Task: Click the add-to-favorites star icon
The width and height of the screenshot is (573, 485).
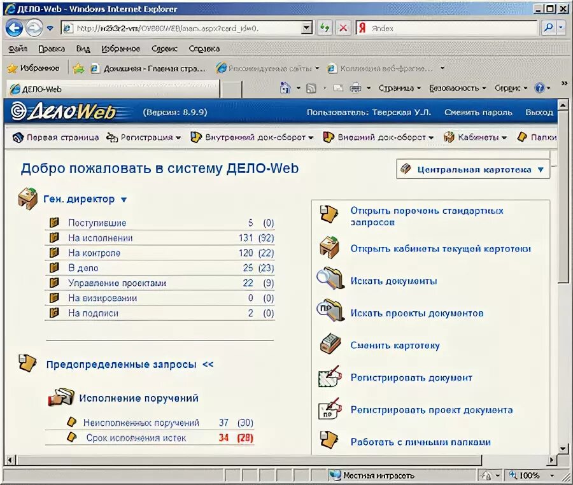Action: (78, 68)
